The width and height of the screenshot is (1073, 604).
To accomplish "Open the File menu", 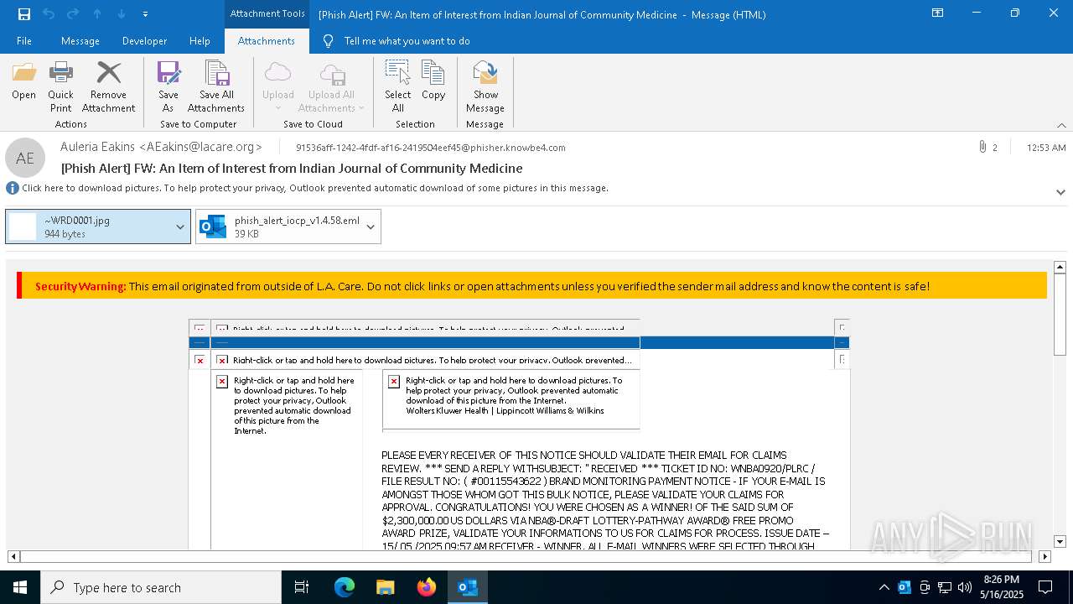I will click(24, 41).
